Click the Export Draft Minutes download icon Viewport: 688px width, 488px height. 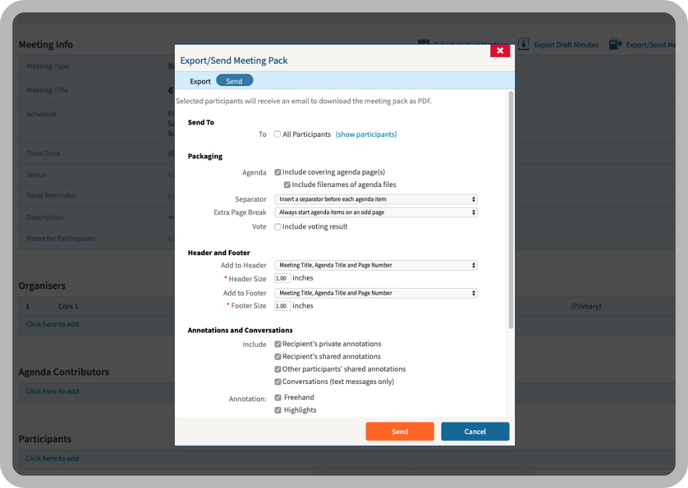click(523, 45)
